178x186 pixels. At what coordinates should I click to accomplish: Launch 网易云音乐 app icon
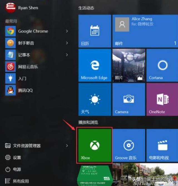(10, 66)
